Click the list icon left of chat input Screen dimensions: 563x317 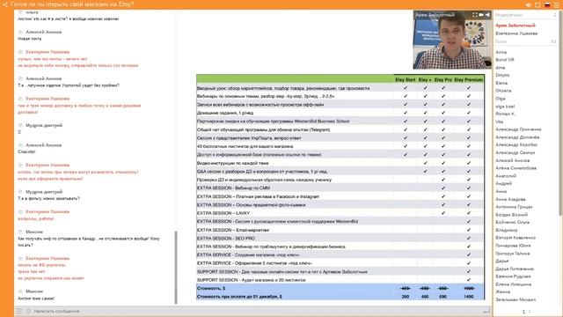19,311
